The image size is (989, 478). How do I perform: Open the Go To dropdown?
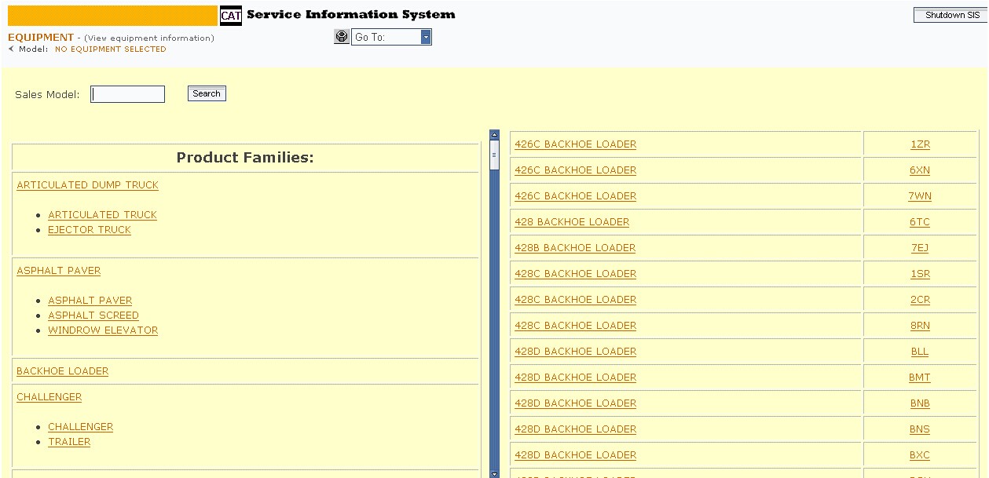[426, 37]
